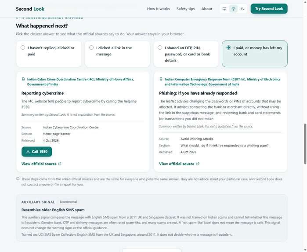
Task: Select 'I clicked a link in the message'
Action: tap(117, 54)
